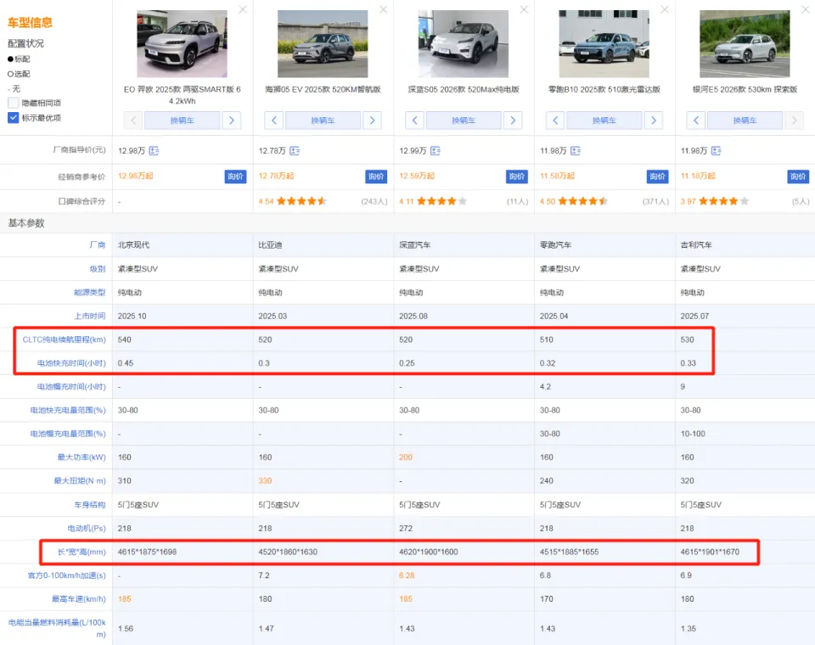Click 询价 button for 银河E5
Viewport: 815px width, 645px height.
[798, 177]
